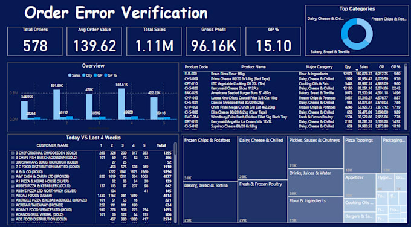The width and height of the screenshot is (411, 227).
Task: Click the week 3 Sales bar 478K
Action: 89,107
